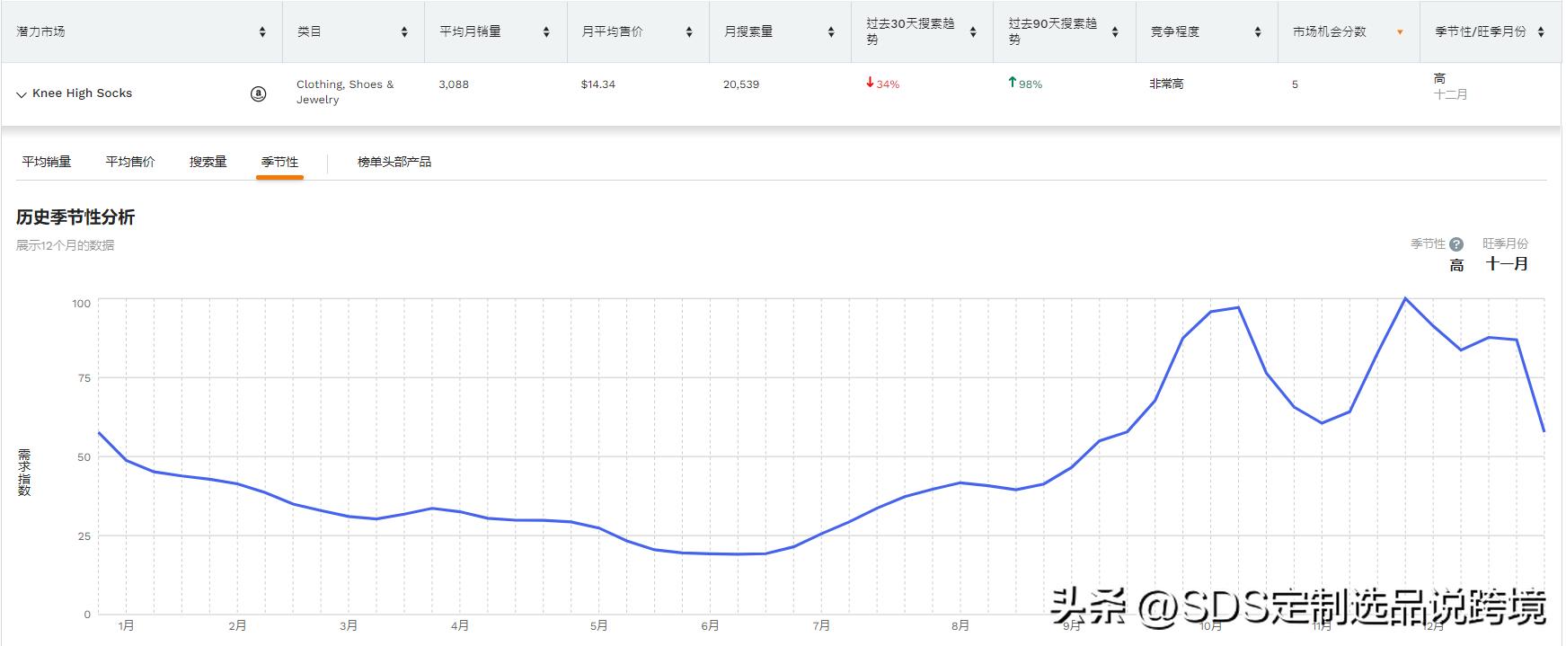1566x646 pixels.
Task: Switch to the 平均销量 tab
Action: tap(47, 162)
